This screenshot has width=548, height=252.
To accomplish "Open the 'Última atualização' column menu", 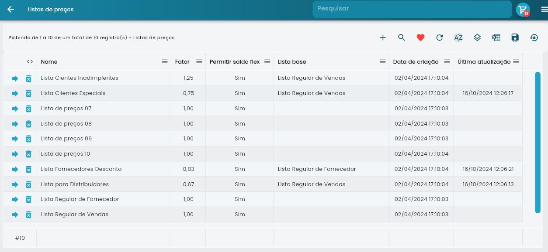I will pyautogui.click(x=516, y=61).
